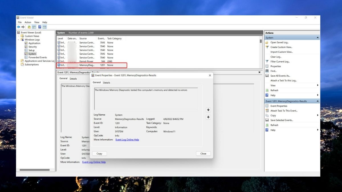Image resolution: width=342 pixels, height=192 pixels.
Task: Open Saved Log from Actions pane
Action: click(x=279, y=42)
